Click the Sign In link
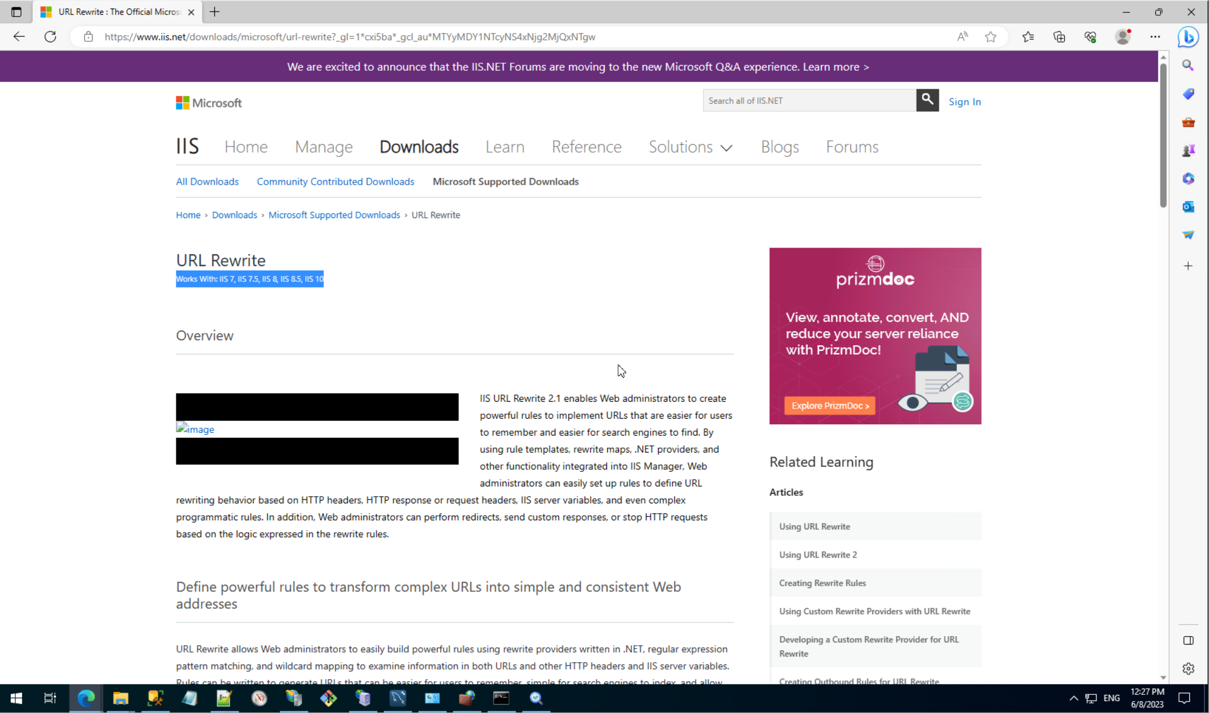This screenshot has width=1209, height=713. (x=964, y=102)
